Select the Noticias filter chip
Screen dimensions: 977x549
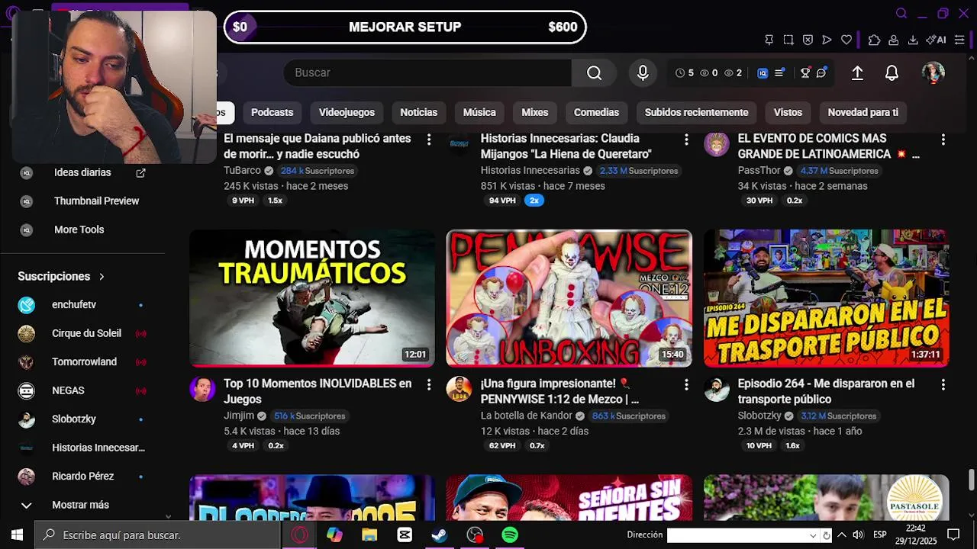tap(418, 112)
